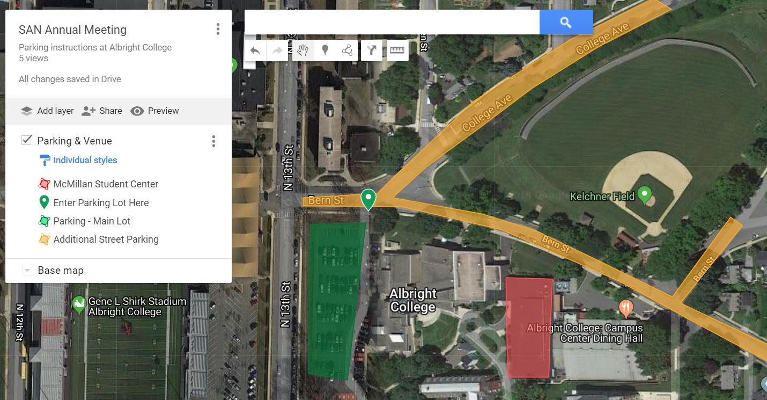Select McMillan Student Center in the layer list

click(x=106, y=184)
